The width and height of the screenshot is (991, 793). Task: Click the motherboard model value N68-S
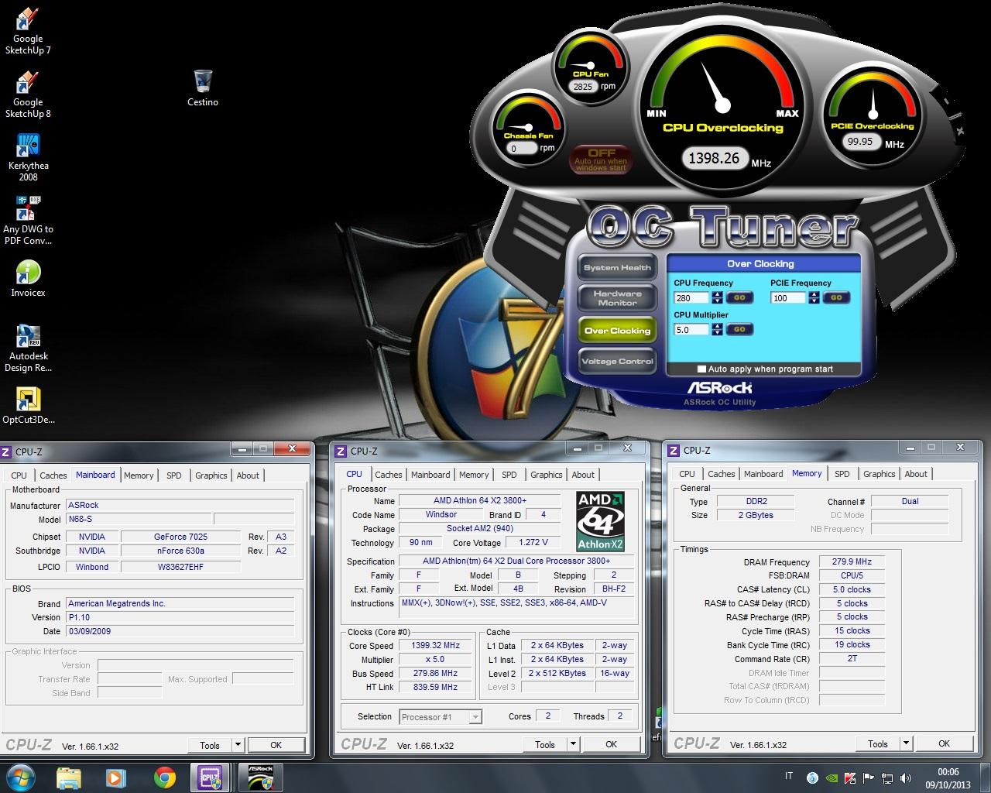(x=138, y=519)
